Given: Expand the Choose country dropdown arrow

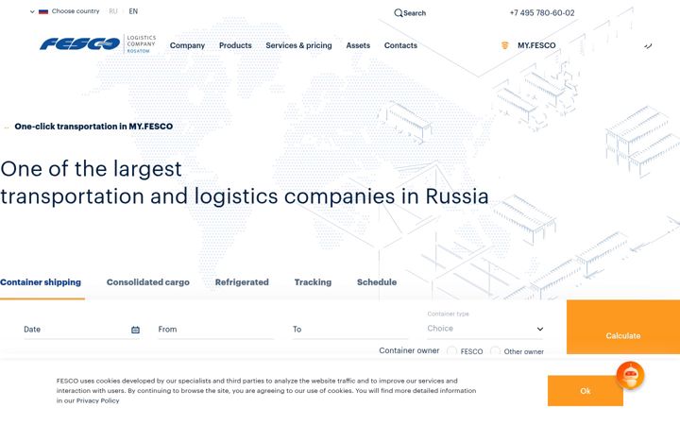Looking at the screenshot, I should tap(32, 11).
